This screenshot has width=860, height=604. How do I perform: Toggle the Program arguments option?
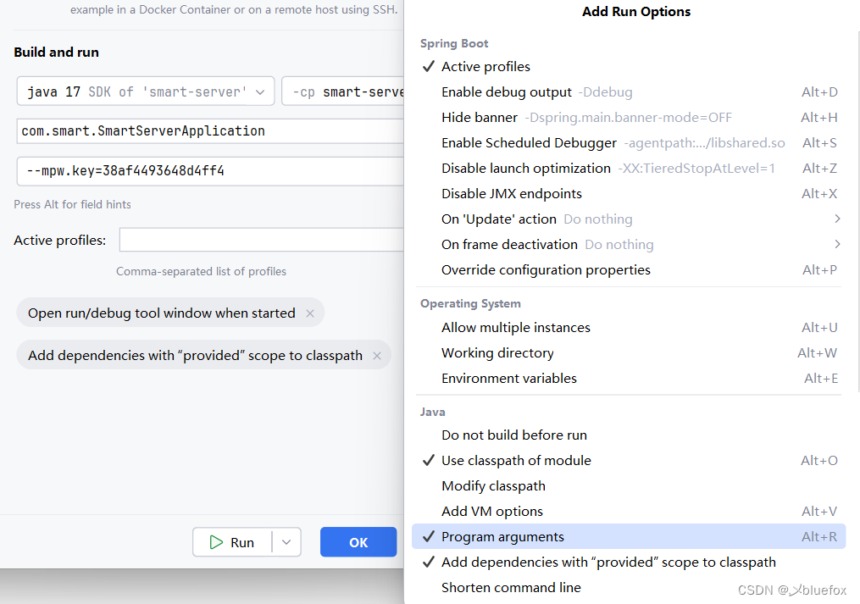click(x=502, y=536)
